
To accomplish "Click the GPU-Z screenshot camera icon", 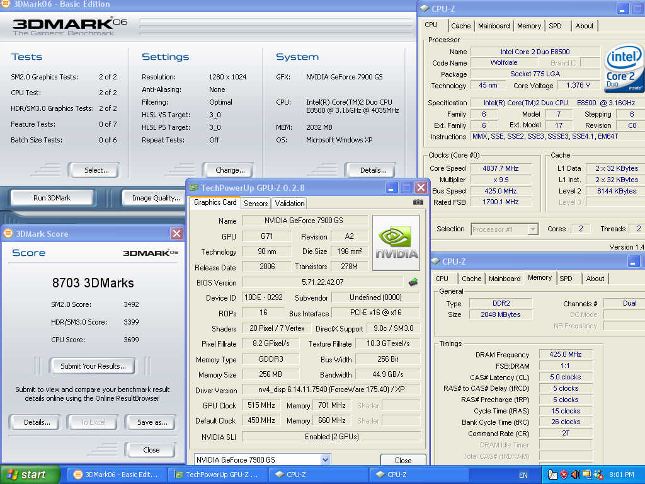I will pos(418,202).
